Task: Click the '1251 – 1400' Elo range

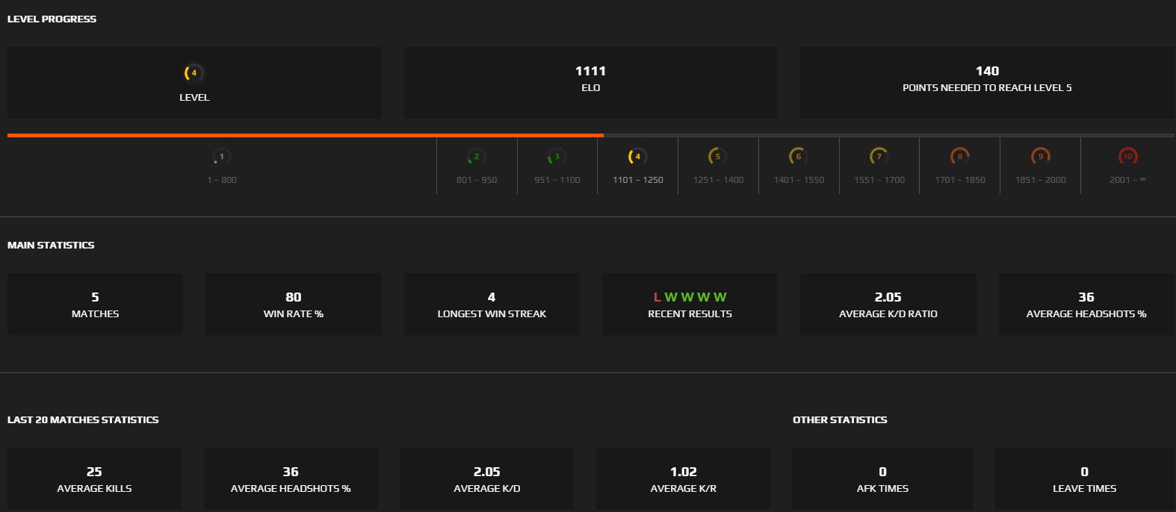Action: click(x=719, y=180)
